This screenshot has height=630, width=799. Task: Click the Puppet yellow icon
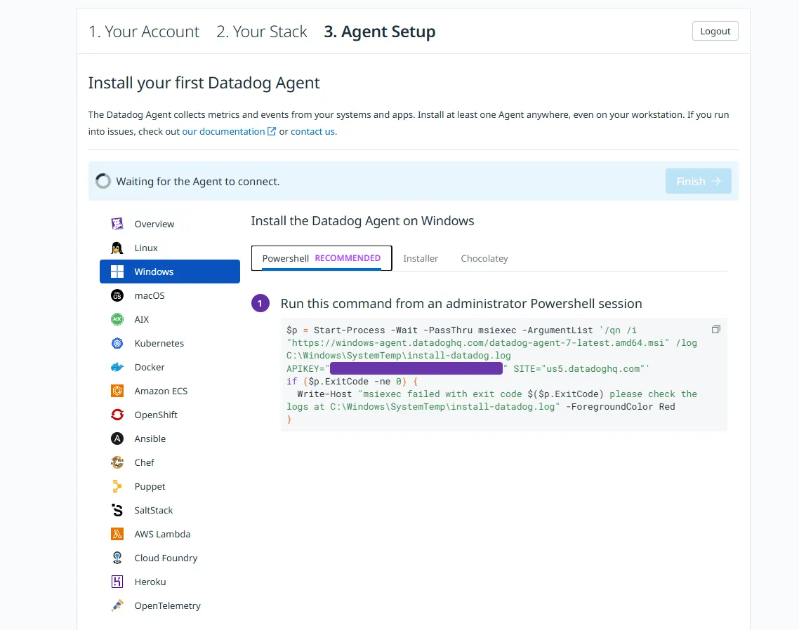[x=117, y=486]
